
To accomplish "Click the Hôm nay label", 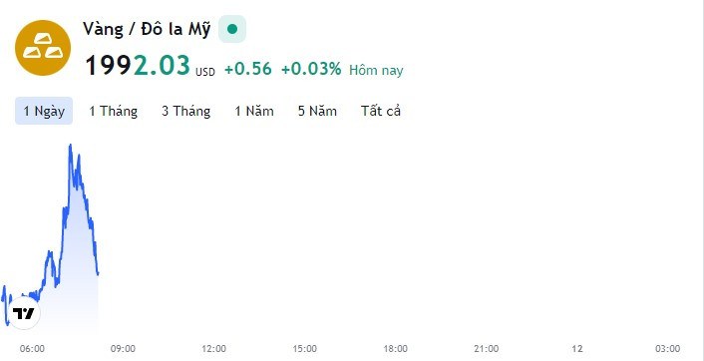I will point(376,71).
